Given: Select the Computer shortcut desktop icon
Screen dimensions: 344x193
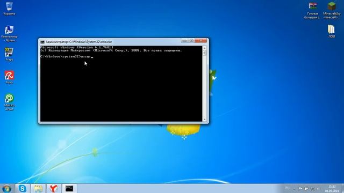Looking at the screenshot, I should (9, 33).
